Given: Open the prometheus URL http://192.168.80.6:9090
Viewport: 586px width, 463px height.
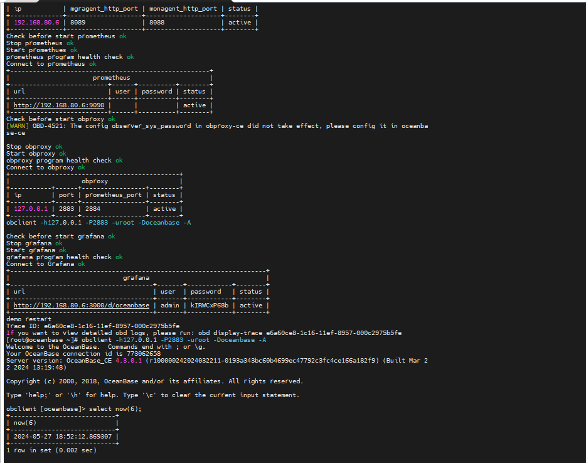Looking at the screenshot, I should click(x=59, y=105).
